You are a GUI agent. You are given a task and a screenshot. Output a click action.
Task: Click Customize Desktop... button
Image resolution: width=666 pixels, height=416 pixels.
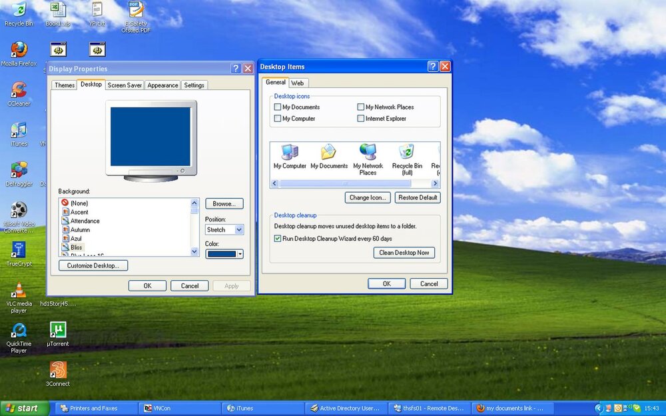pyautogui.click(x=93, y=265)
